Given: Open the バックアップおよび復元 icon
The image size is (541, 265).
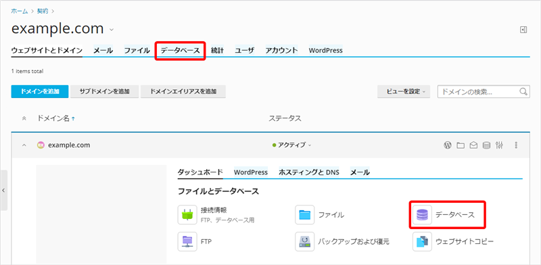Looking at the screenshot, I should pyautogui.click(x=305, y=241).
